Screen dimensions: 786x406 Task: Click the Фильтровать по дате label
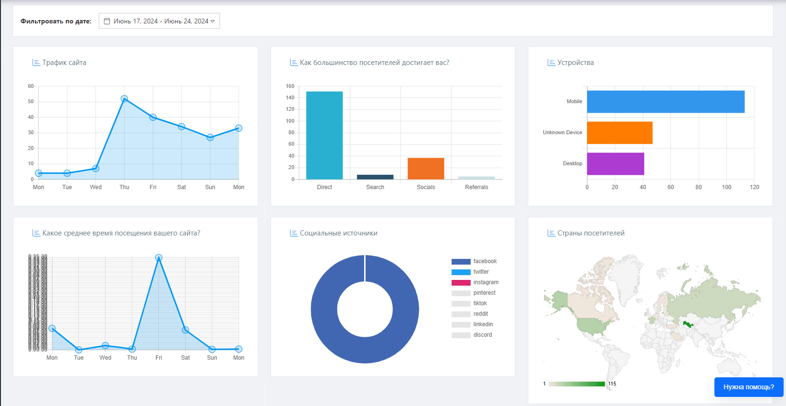pos(56,21)
